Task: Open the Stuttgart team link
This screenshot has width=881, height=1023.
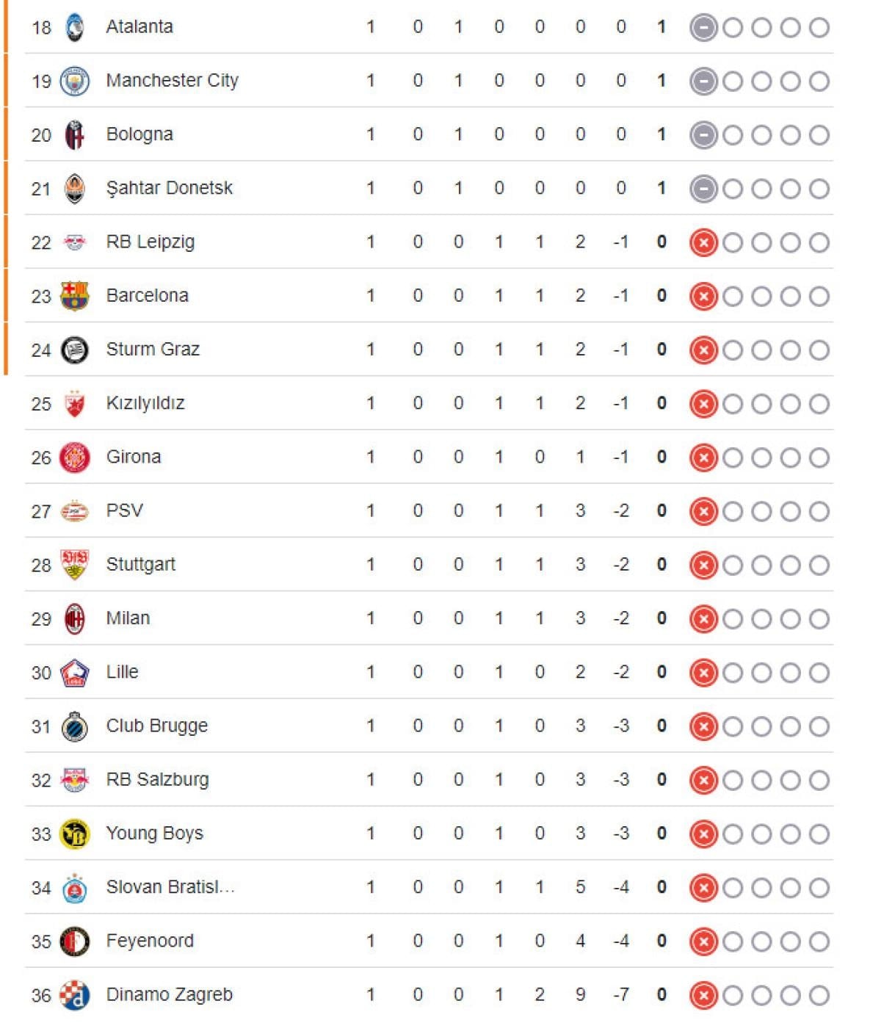Action: (141, 565)
